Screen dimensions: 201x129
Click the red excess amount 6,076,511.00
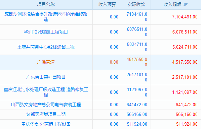185,32
